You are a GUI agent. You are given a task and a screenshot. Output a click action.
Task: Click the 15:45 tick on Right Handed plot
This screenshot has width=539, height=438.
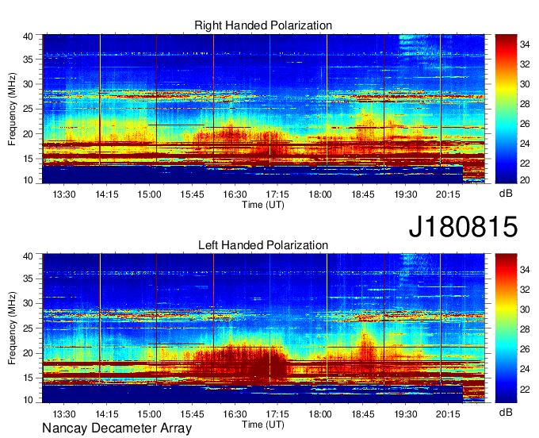tap(192, 194)
